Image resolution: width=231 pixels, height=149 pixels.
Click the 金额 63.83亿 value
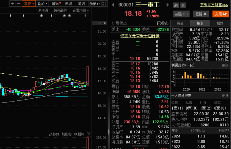(x=161, y=97)
